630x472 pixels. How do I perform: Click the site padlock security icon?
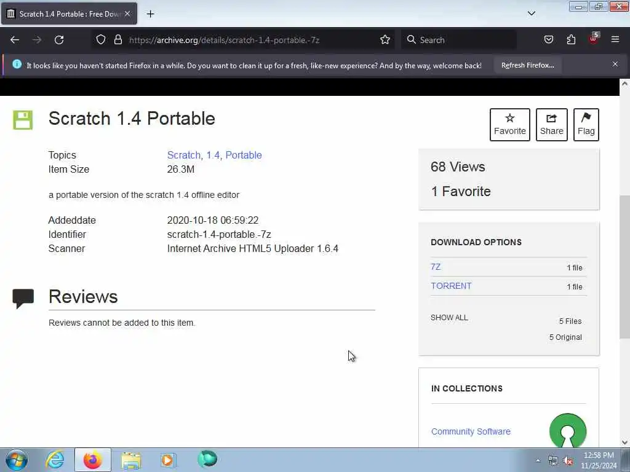(118, 40)
